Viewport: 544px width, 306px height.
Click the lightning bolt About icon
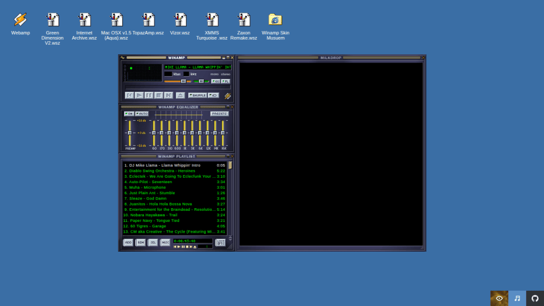[227, 96]
